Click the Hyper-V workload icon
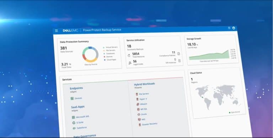The width and height of the screenshot is (273, 138). [137, 99]
